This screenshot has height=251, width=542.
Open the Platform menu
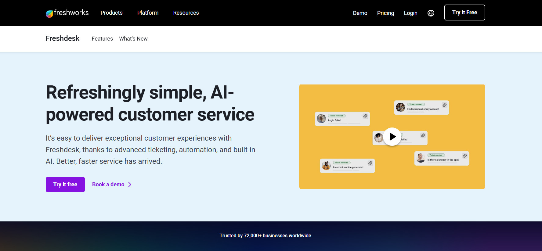coord(148,13)
